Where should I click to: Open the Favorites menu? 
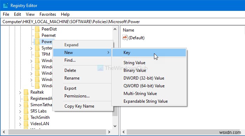point(48,14)
